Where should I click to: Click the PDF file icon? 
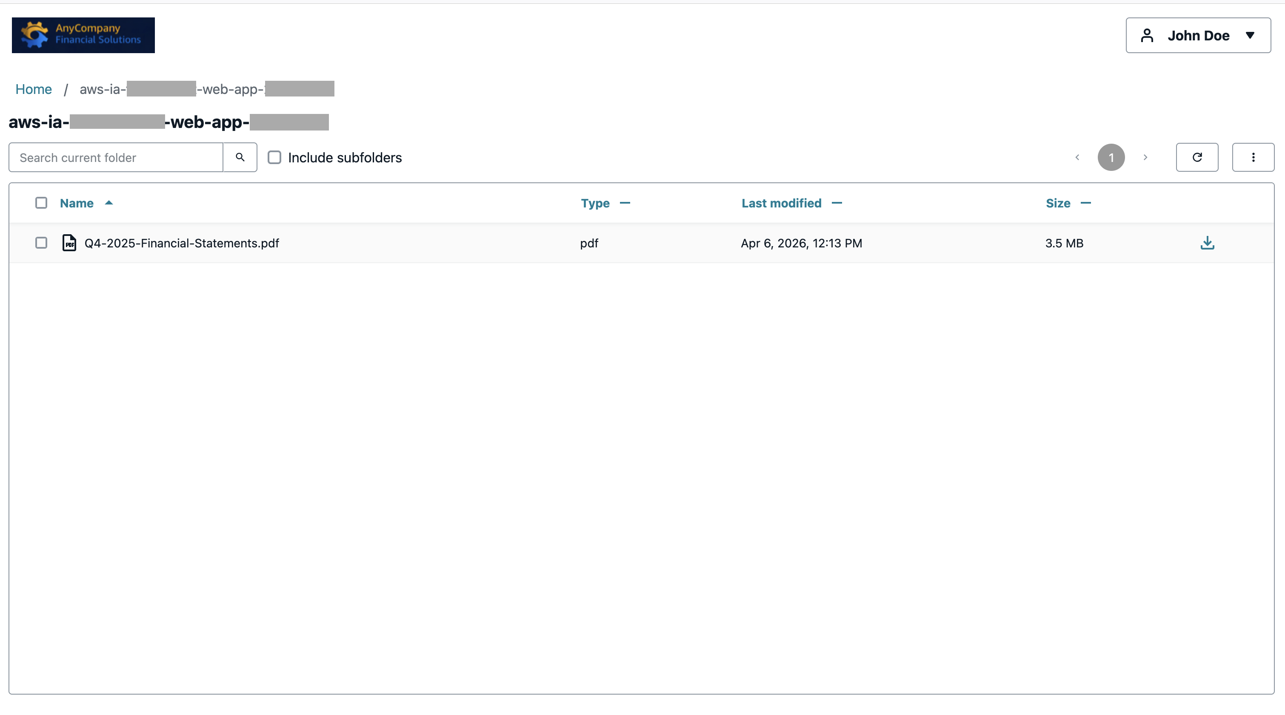point(69,243)
